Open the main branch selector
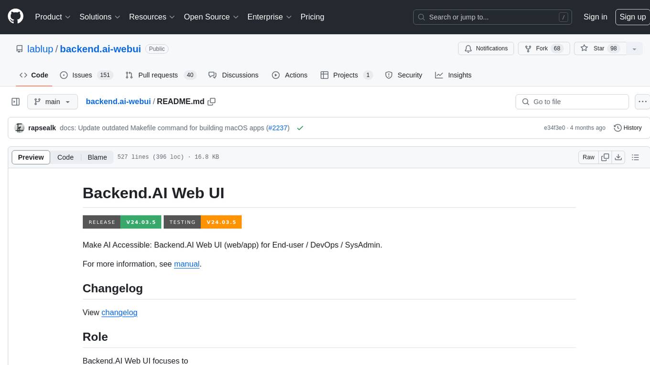 tap(53, 102)
